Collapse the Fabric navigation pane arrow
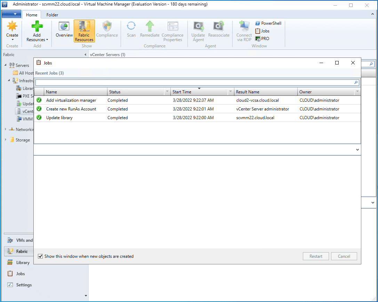378x302 pixels. click(85, 55)
